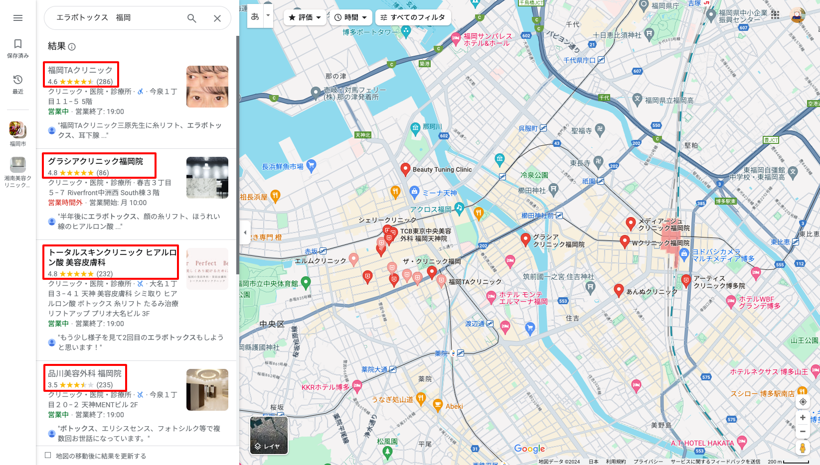
Task: Open フィードバックを送信 link
Action: (x=715, y=462)
